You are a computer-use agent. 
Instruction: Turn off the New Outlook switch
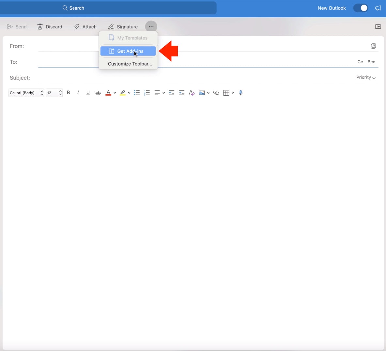tap(361, 8)
